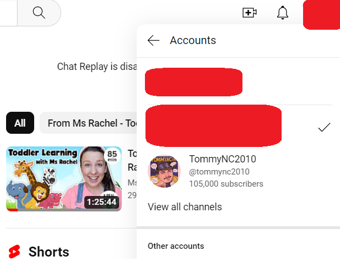Click the Shorts logo icon

[x=14, y=252]
